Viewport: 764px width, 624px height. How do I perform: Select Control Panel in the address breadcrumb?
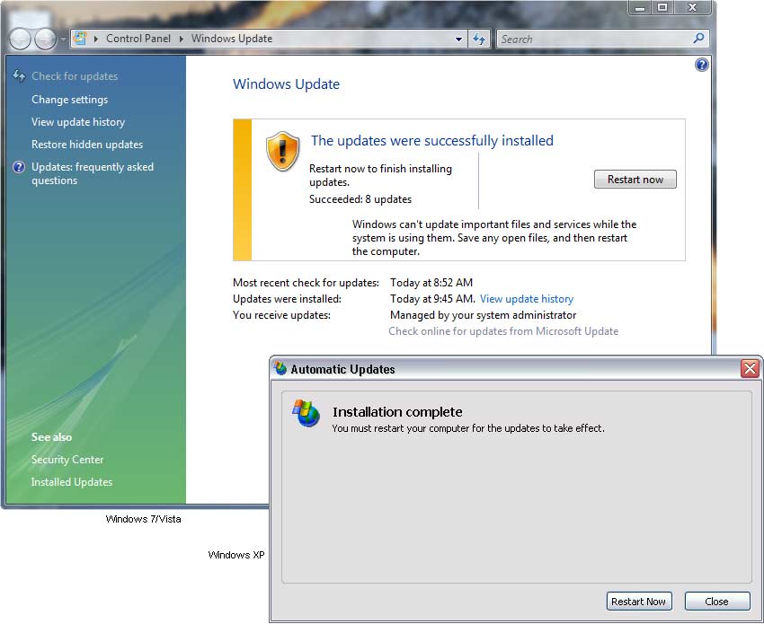pos(138,39)
